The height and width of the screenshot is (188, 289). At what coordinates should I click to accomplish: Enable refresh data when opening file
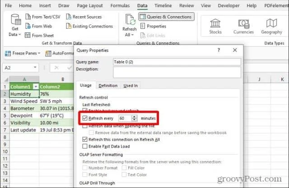(x=84, y=126)
